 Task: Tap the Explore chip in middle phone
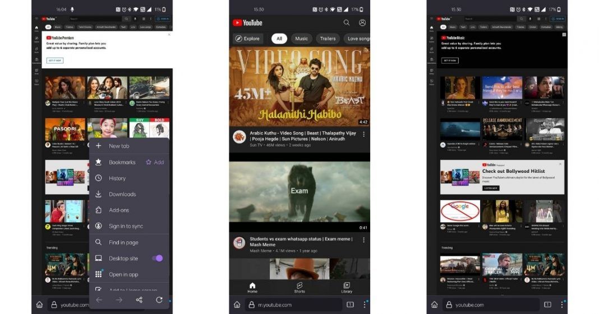coord(248,39)
